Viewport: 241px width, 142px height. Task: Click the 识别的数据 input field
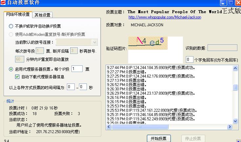pos(222,48)
